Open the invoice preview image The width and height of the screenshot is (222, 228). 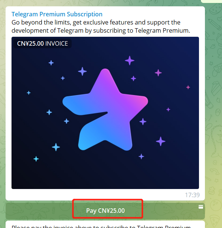[105, 113]
